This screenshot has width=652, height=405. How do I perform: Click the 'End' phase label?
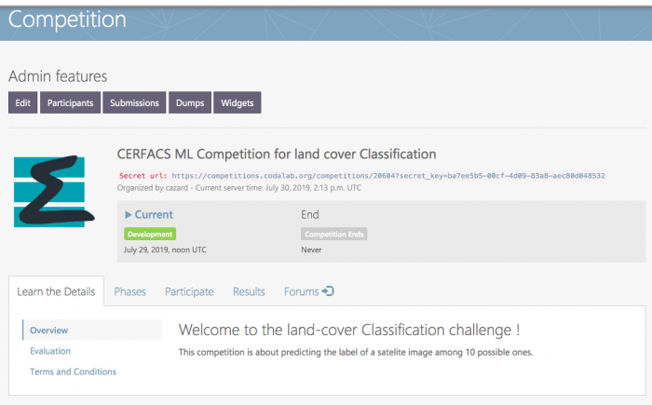(x=310, y=214)
